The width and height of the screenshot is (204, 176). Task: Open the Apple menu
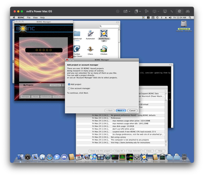[14, 17]
